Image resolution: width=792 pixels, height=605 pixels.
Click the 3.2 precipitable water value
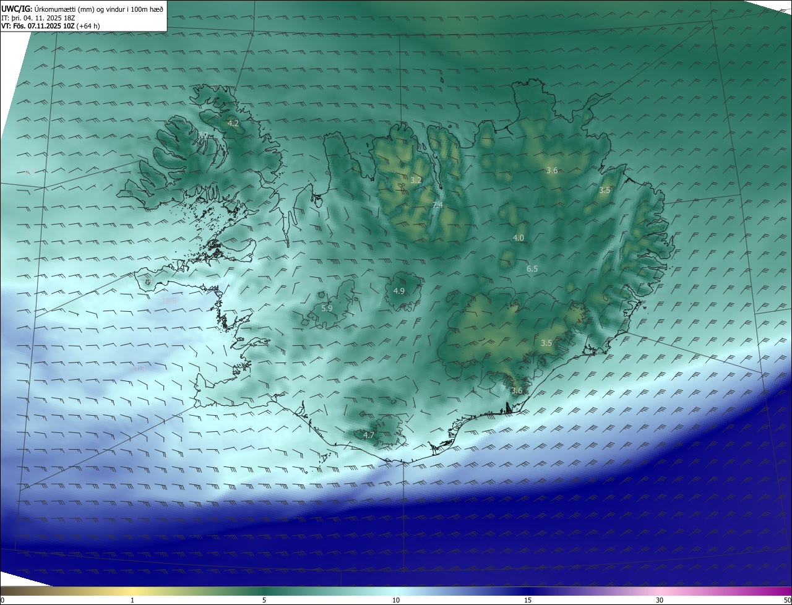(416, 180)
